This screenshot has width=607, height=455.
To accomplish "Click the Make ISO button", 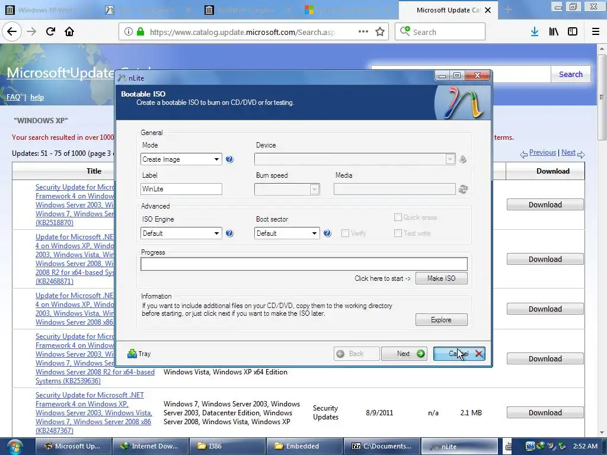I will coord(441,278).
